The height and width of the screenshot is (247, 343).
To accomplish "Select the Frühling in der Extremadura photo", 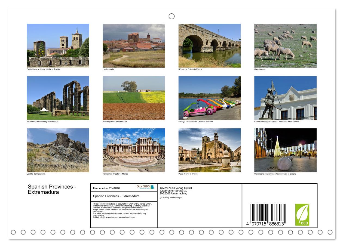I will tap(134, 98).
